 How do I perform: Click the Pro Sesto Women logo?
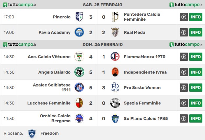[x=115, y=88]
